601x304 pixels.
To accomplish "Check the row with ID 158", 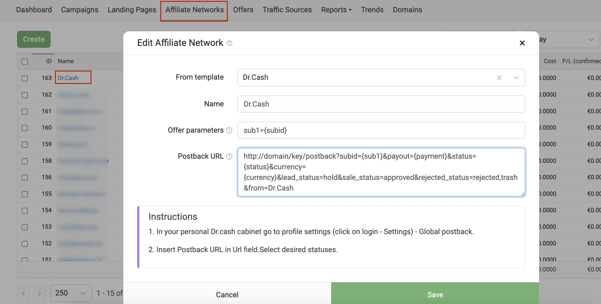I will (x=24, y=161).
